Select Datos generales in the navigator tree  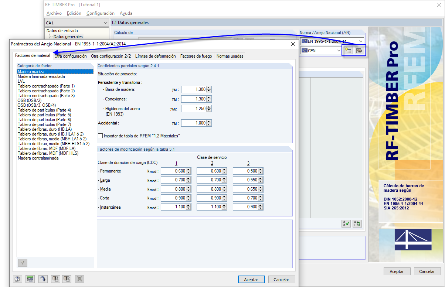click(68, 37)
